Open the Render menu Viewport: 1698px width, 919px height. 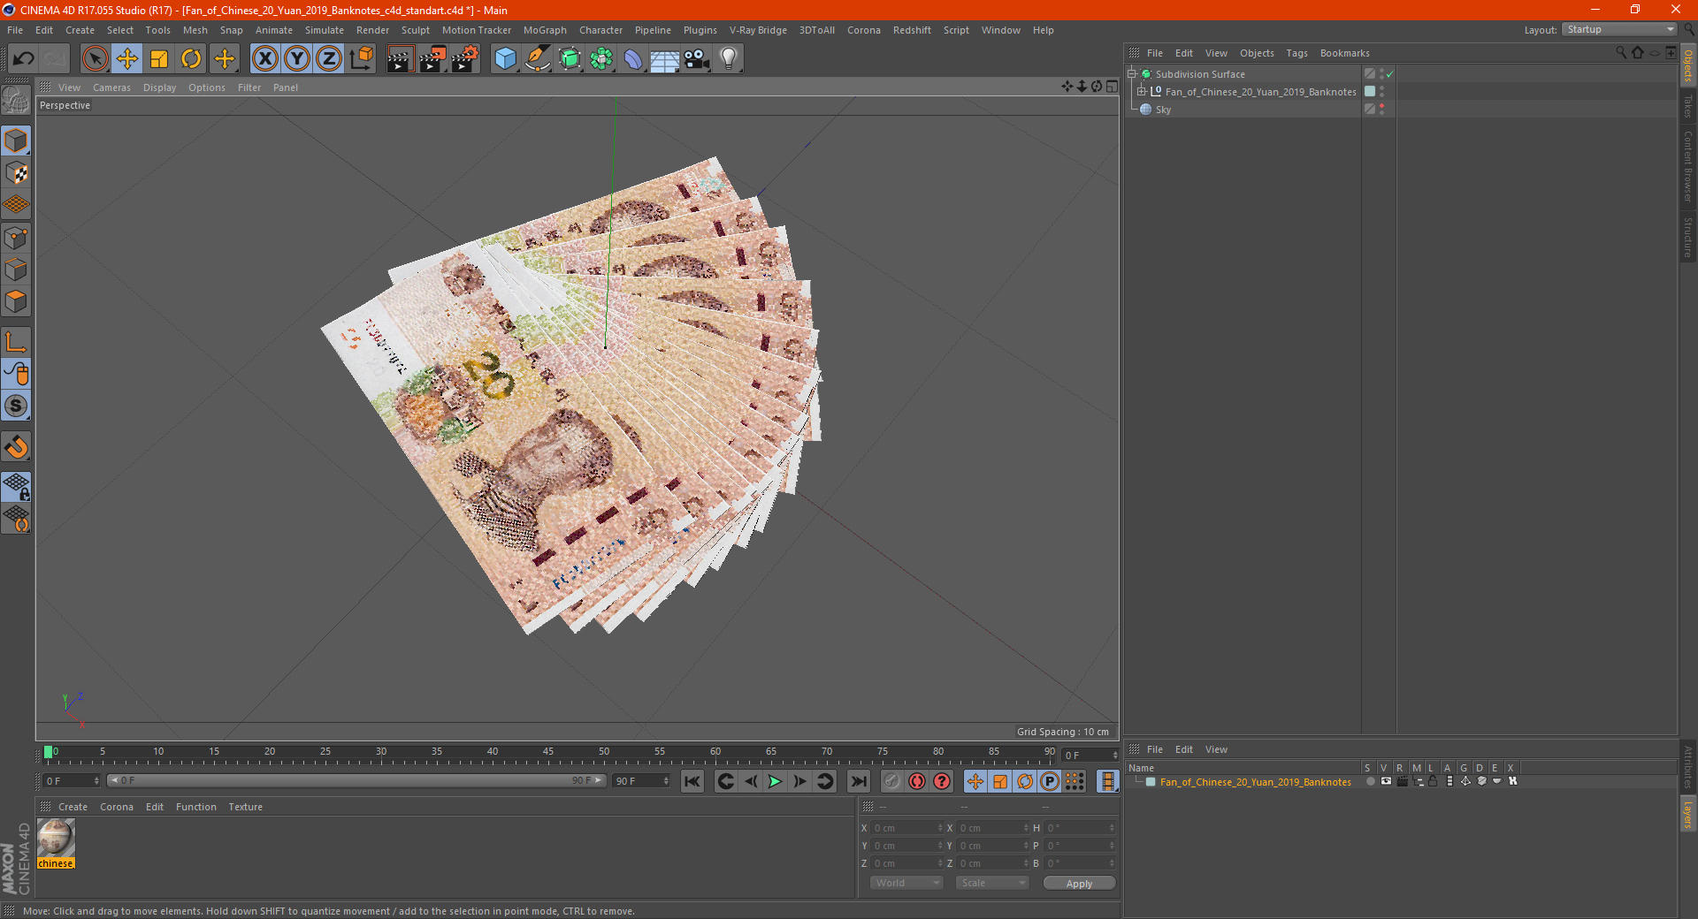point(372,30)
